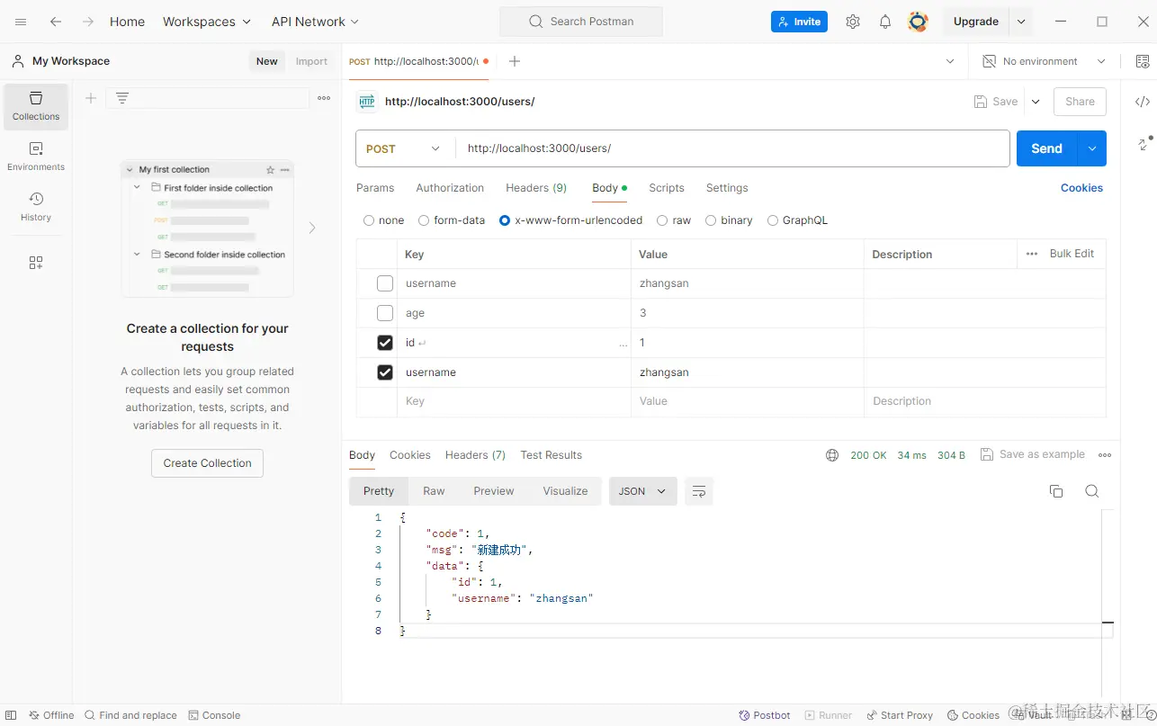Image resolution: width=1157 pixels, height=726 pixels.
Task: Search the response with magnifier icon
Action: coord(1092,491)
